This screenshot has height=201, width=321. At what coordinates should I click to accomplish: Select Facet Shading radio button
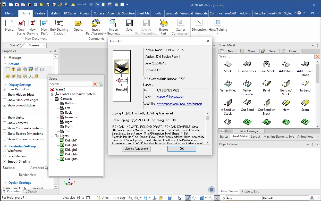pyautogui.click(x=5, y=156)
